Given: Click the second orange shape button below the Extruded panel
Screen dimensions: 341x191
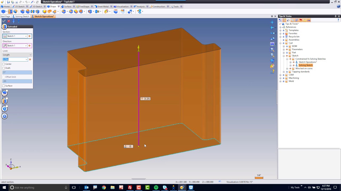Looking at the screenshot, I should pos(5,101).
